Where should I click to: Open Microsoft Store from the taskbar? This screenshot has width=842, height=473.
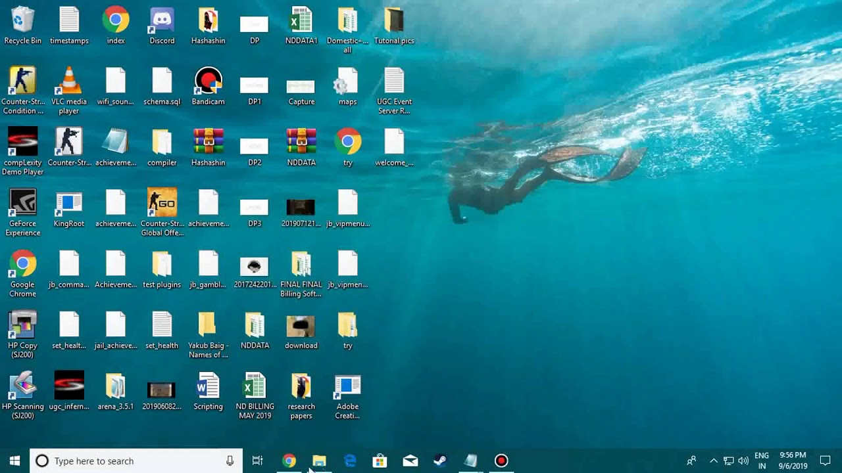(x=380, y=461)
